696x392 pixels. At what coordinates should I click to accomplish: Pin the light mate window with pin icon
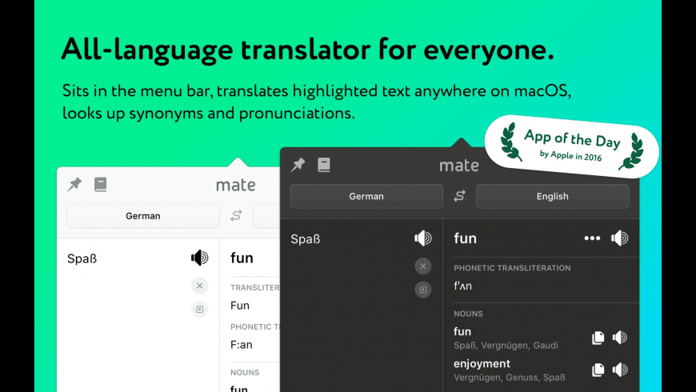pyautogui.click(x=74, y=184)
